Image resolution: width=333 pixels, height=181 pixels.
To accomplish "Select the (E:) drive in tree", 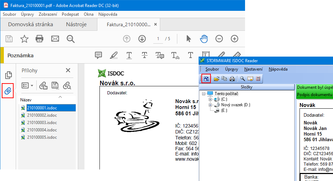I will (x=224, y=110).
